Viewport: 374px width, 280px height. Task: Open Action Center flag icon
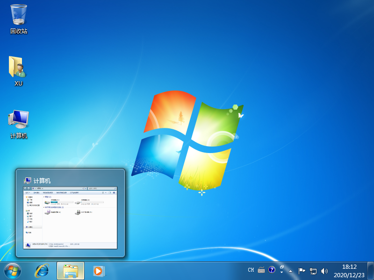point(302,271)
